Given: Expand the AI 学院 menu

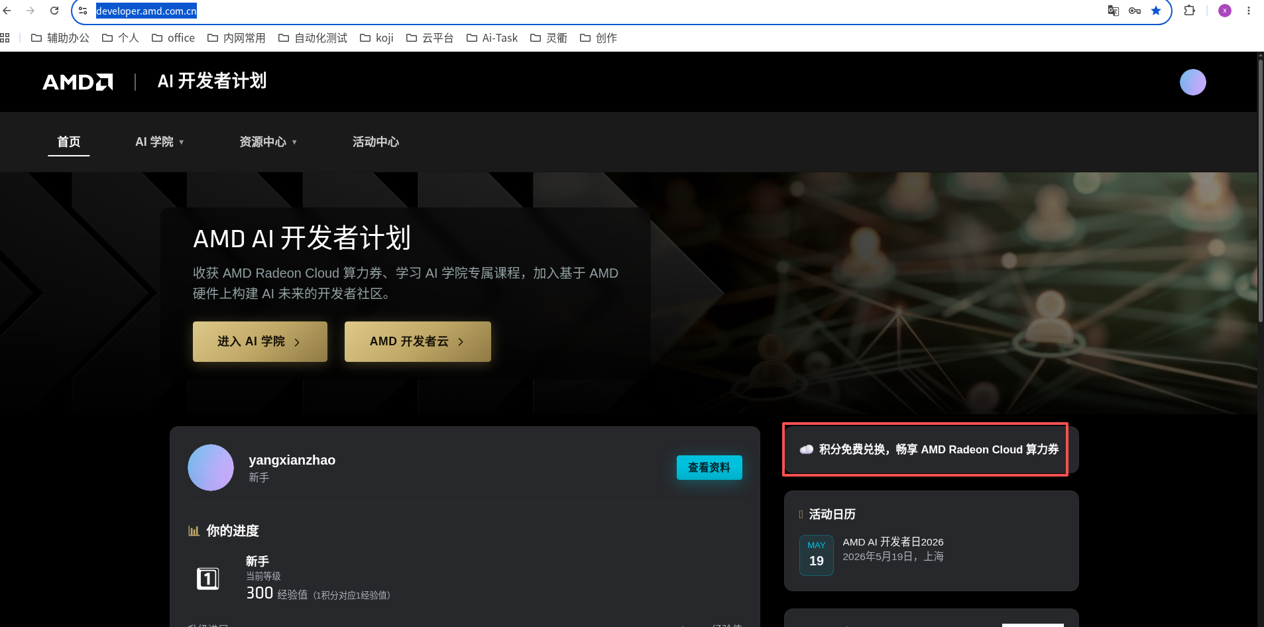Looking at the screenshot, I should (160, 142).
